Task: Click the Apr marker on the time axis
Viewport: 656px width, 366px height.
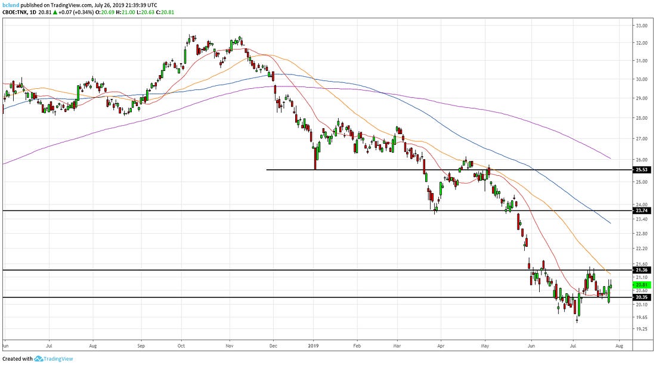Action: [441, 345]
